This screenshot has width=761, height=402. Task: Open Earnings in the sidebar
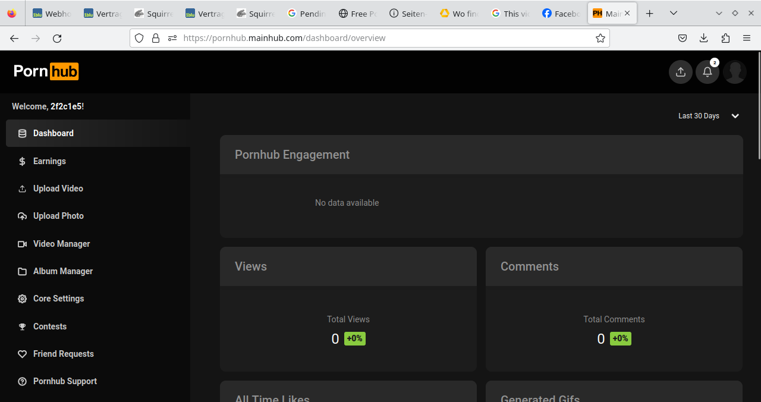tap(49, 161)
